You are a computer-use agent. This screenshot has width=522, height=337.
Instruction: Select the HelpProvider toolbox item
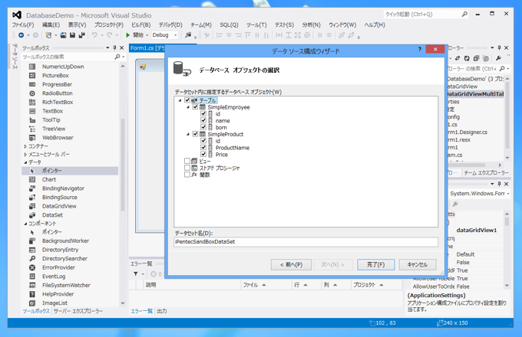pyautogui.click(x=58, y=294)
